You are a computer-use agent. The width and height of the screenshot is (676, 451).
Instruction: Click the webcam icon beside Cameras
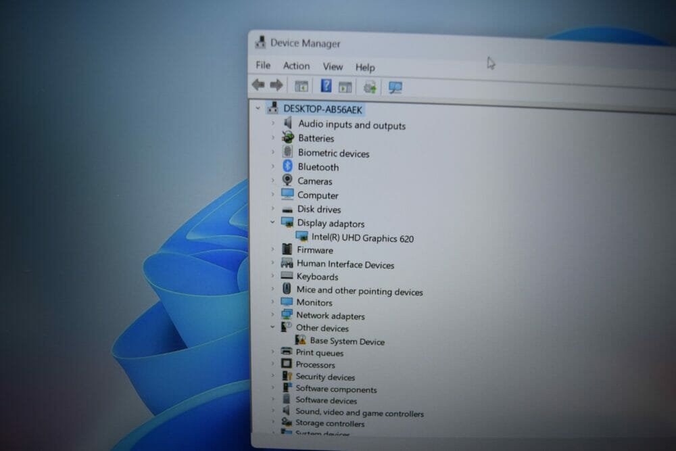coord(287,180)
